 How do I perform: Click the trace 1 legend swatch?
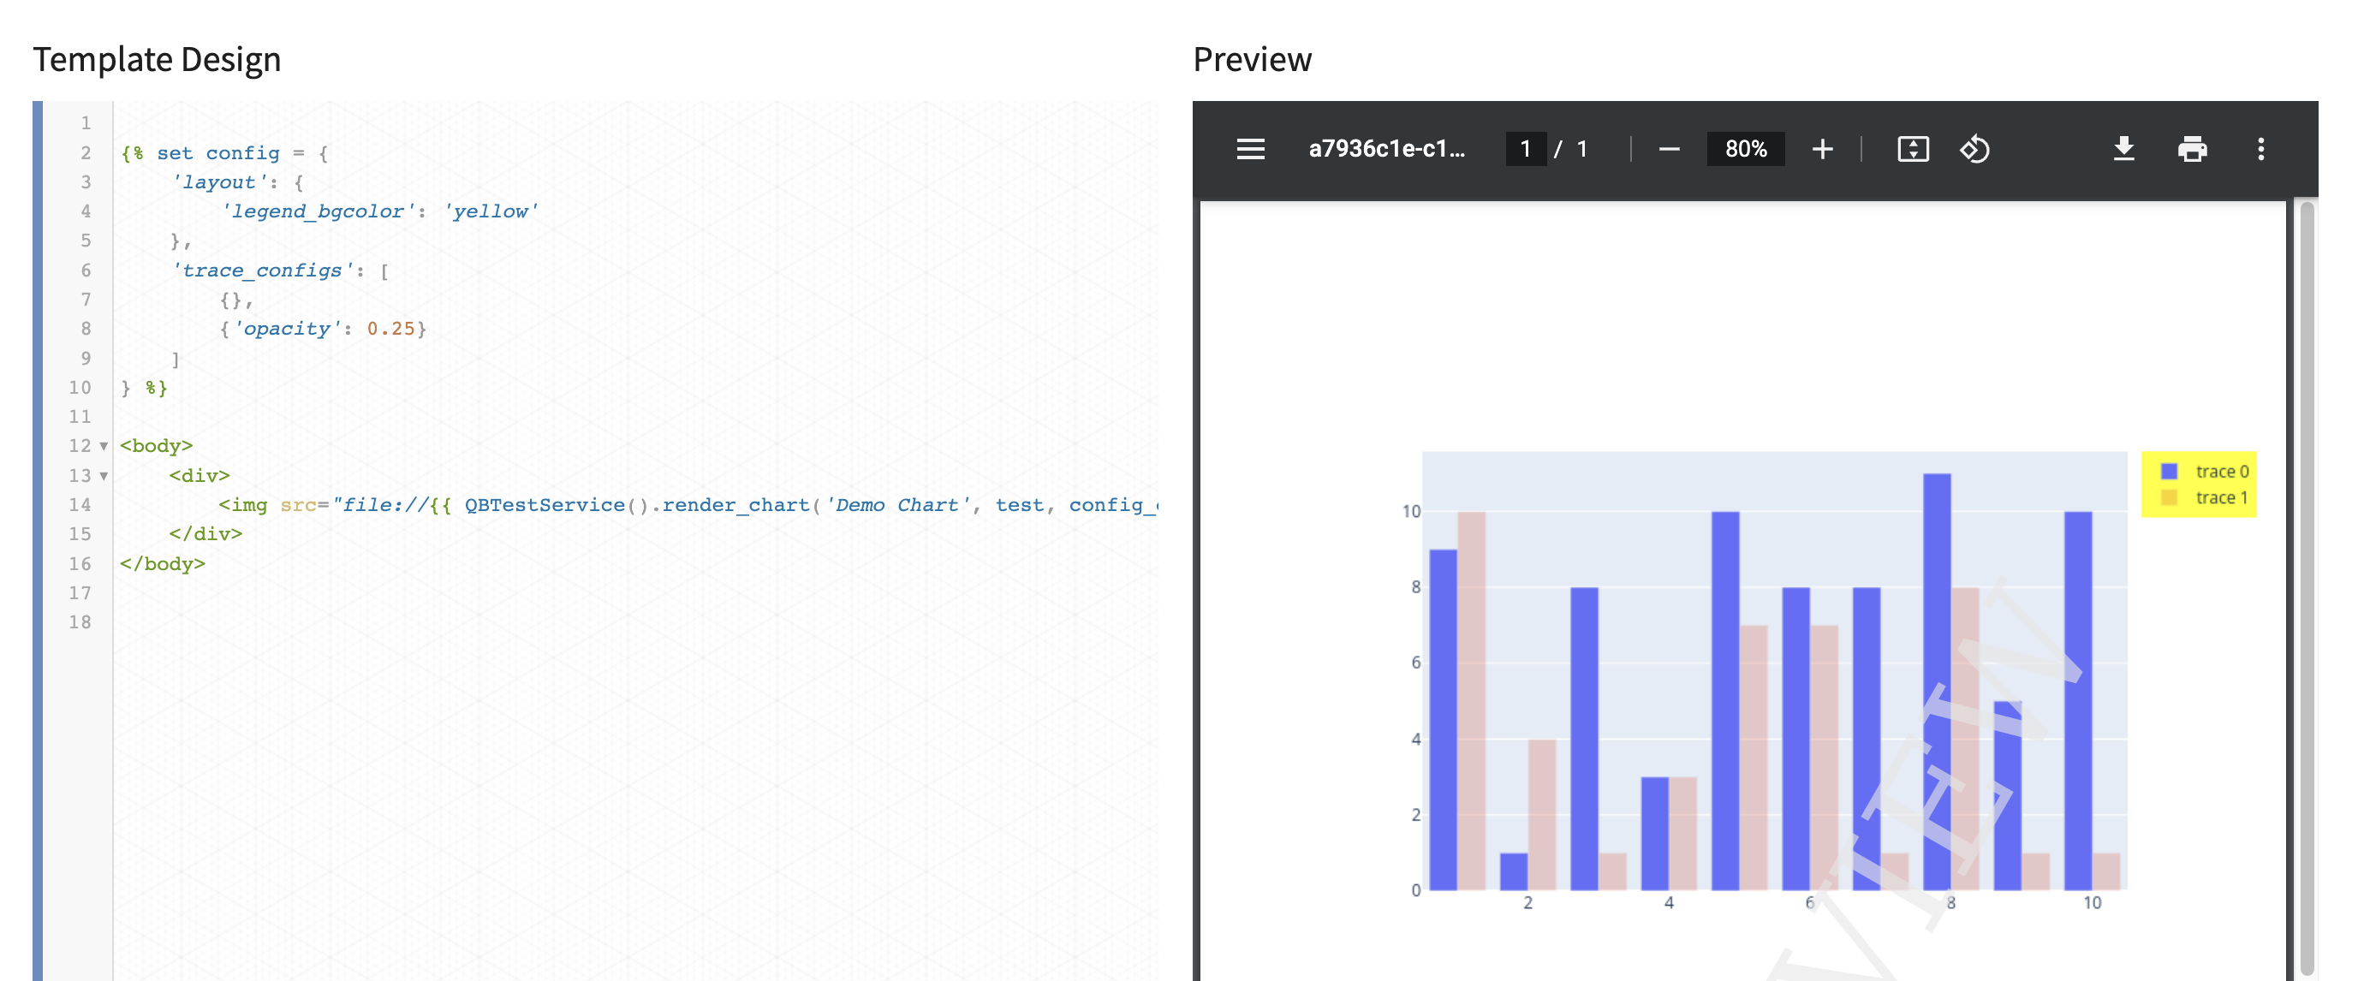pos(2169,498)
